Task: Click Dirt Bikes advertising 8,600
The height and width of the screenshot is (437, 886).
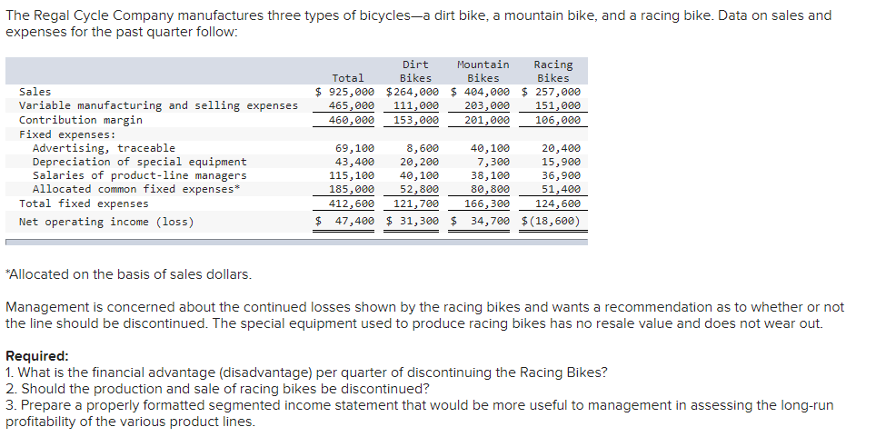Action: 423,148
